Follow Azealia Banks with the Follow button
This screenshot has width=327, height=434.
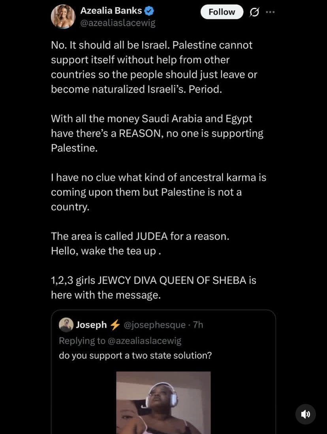[222, 12]
